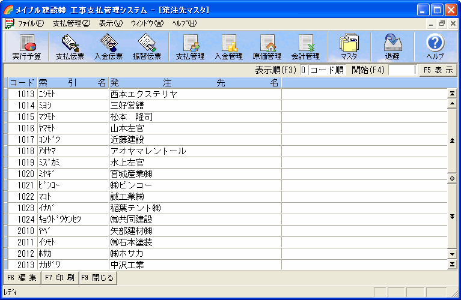Click the ヘルプ question mark icon
The image size is (461, 300).
pos(435,47)
